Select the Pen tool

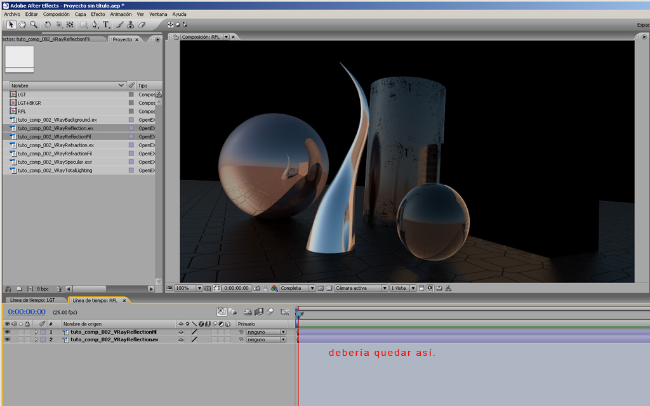click(x=95, y=25)
